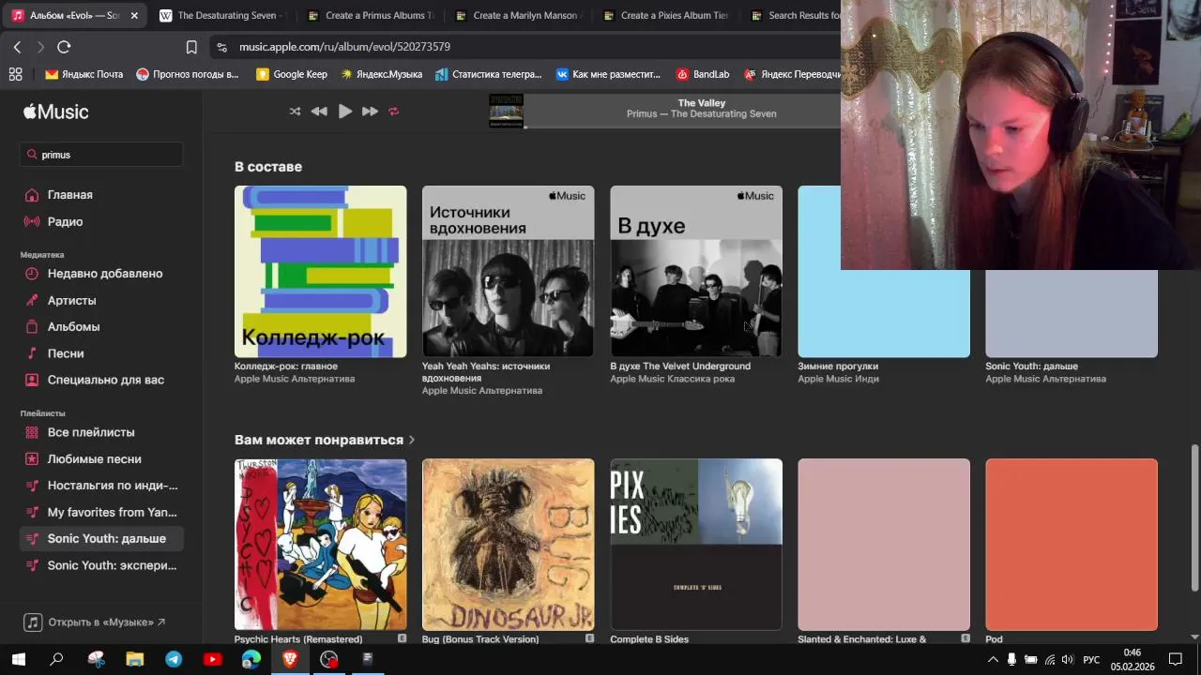Go forward in browser

(40, 47)
